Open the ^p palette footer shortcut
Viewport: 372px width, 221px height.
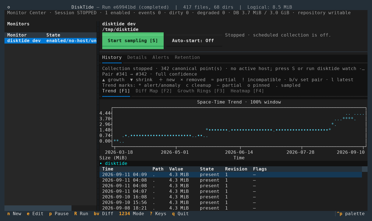point(351,214)
